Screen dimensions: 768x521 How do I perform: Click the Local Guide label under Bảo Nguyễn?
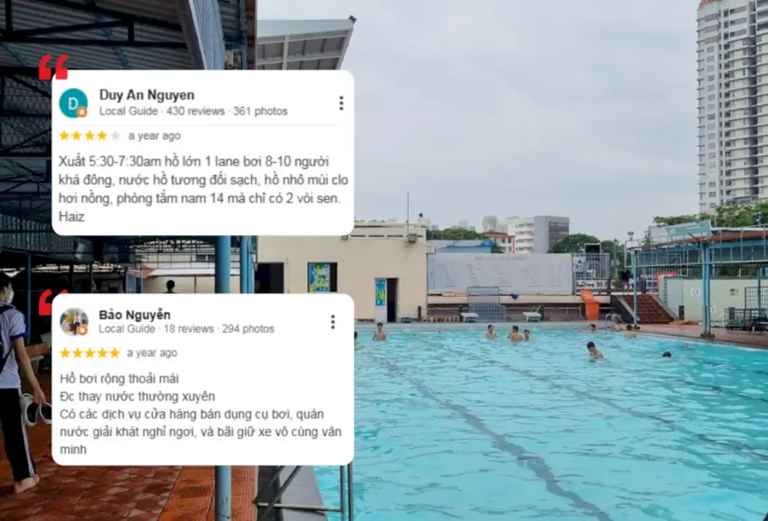click(x=127, y=329)
